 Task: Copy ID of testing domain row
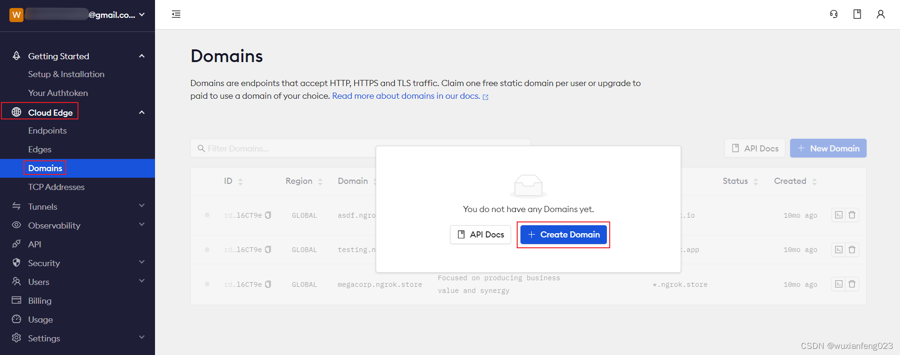coord(268,249)
